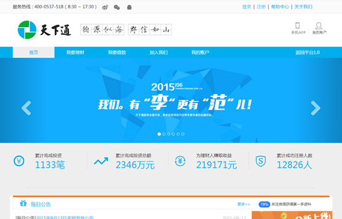
Task: Click the 219171元 earnings value
Action: (217, 165)
